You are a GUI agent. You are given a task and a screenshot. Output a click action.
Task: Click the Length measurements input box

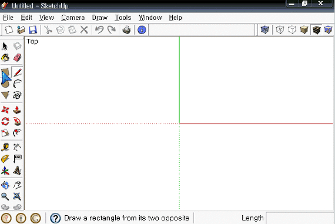point(300,218)
